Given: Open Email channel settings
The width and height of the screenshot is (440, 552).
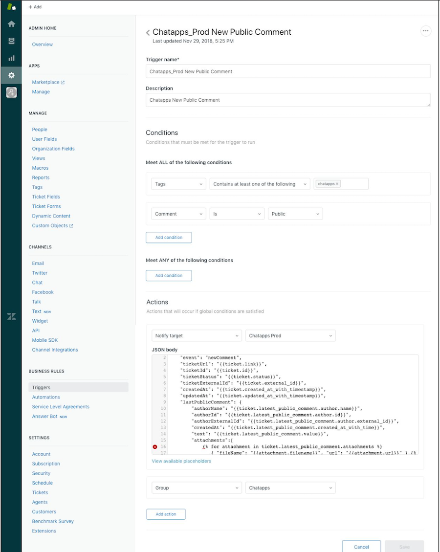Looking at the screenshot, I should 38,264.
